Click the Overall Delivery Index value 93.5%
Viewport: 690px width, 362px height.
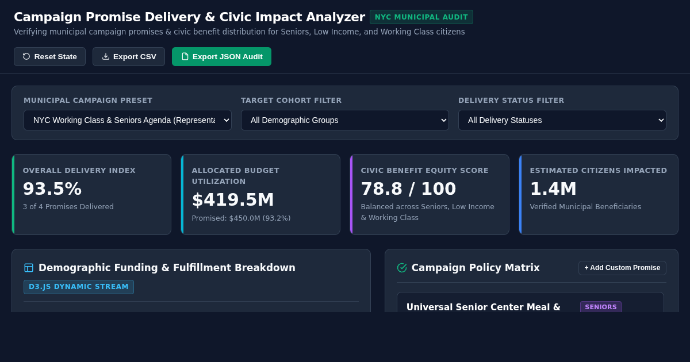coord(52,188)
